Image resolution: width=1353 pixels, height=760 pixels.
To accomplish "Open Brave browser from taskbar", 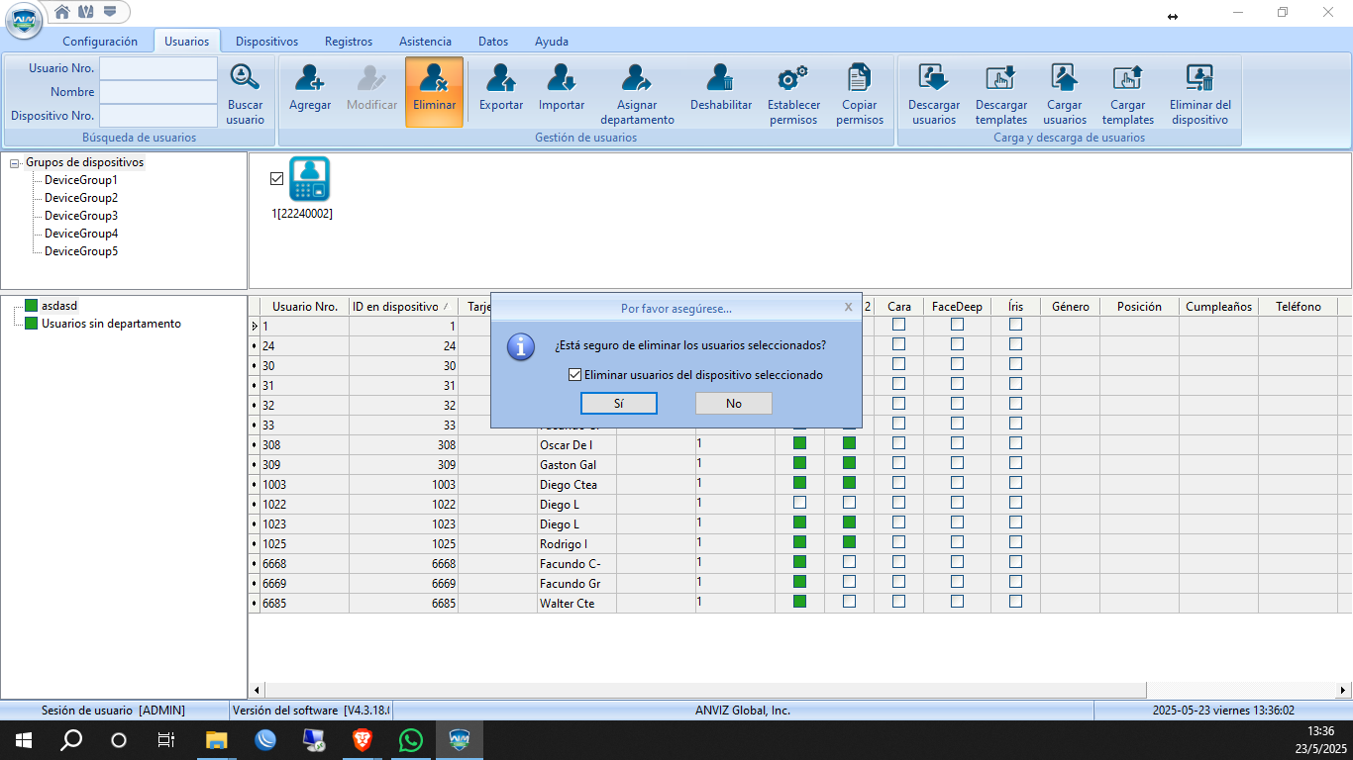I will click(363, 740).
